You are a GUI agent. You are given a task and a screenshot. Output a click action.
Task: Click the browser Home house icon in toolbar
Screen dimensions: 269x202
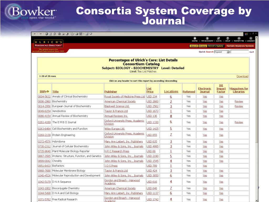(54, 34)
